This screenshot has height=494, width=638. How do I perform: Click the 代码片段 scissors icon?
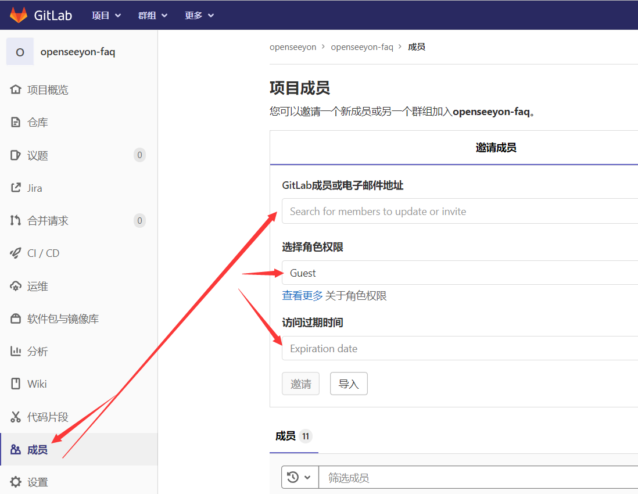[x=16, y=417]
